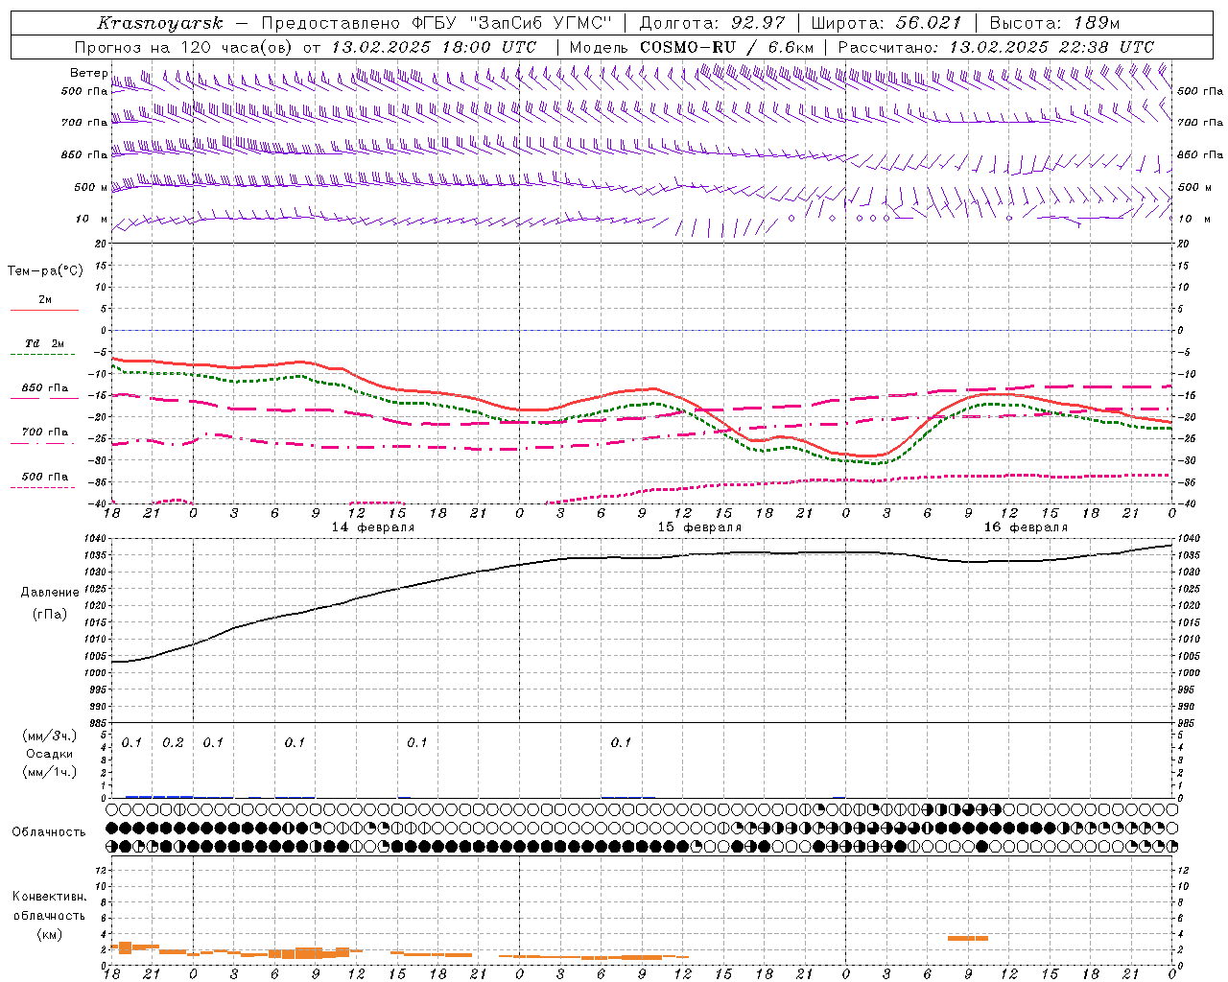Viewport: 1228px width, 982px height.
Task: Click the Ветер wind panel label
Action: point(88,73)
